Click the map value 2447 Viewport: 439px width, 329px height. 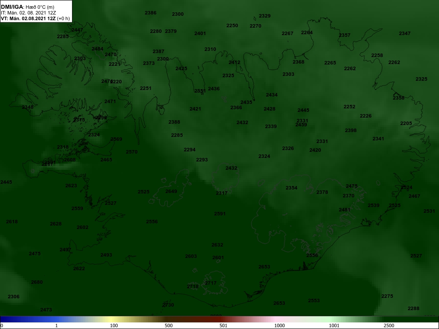[x=77, y=30]
